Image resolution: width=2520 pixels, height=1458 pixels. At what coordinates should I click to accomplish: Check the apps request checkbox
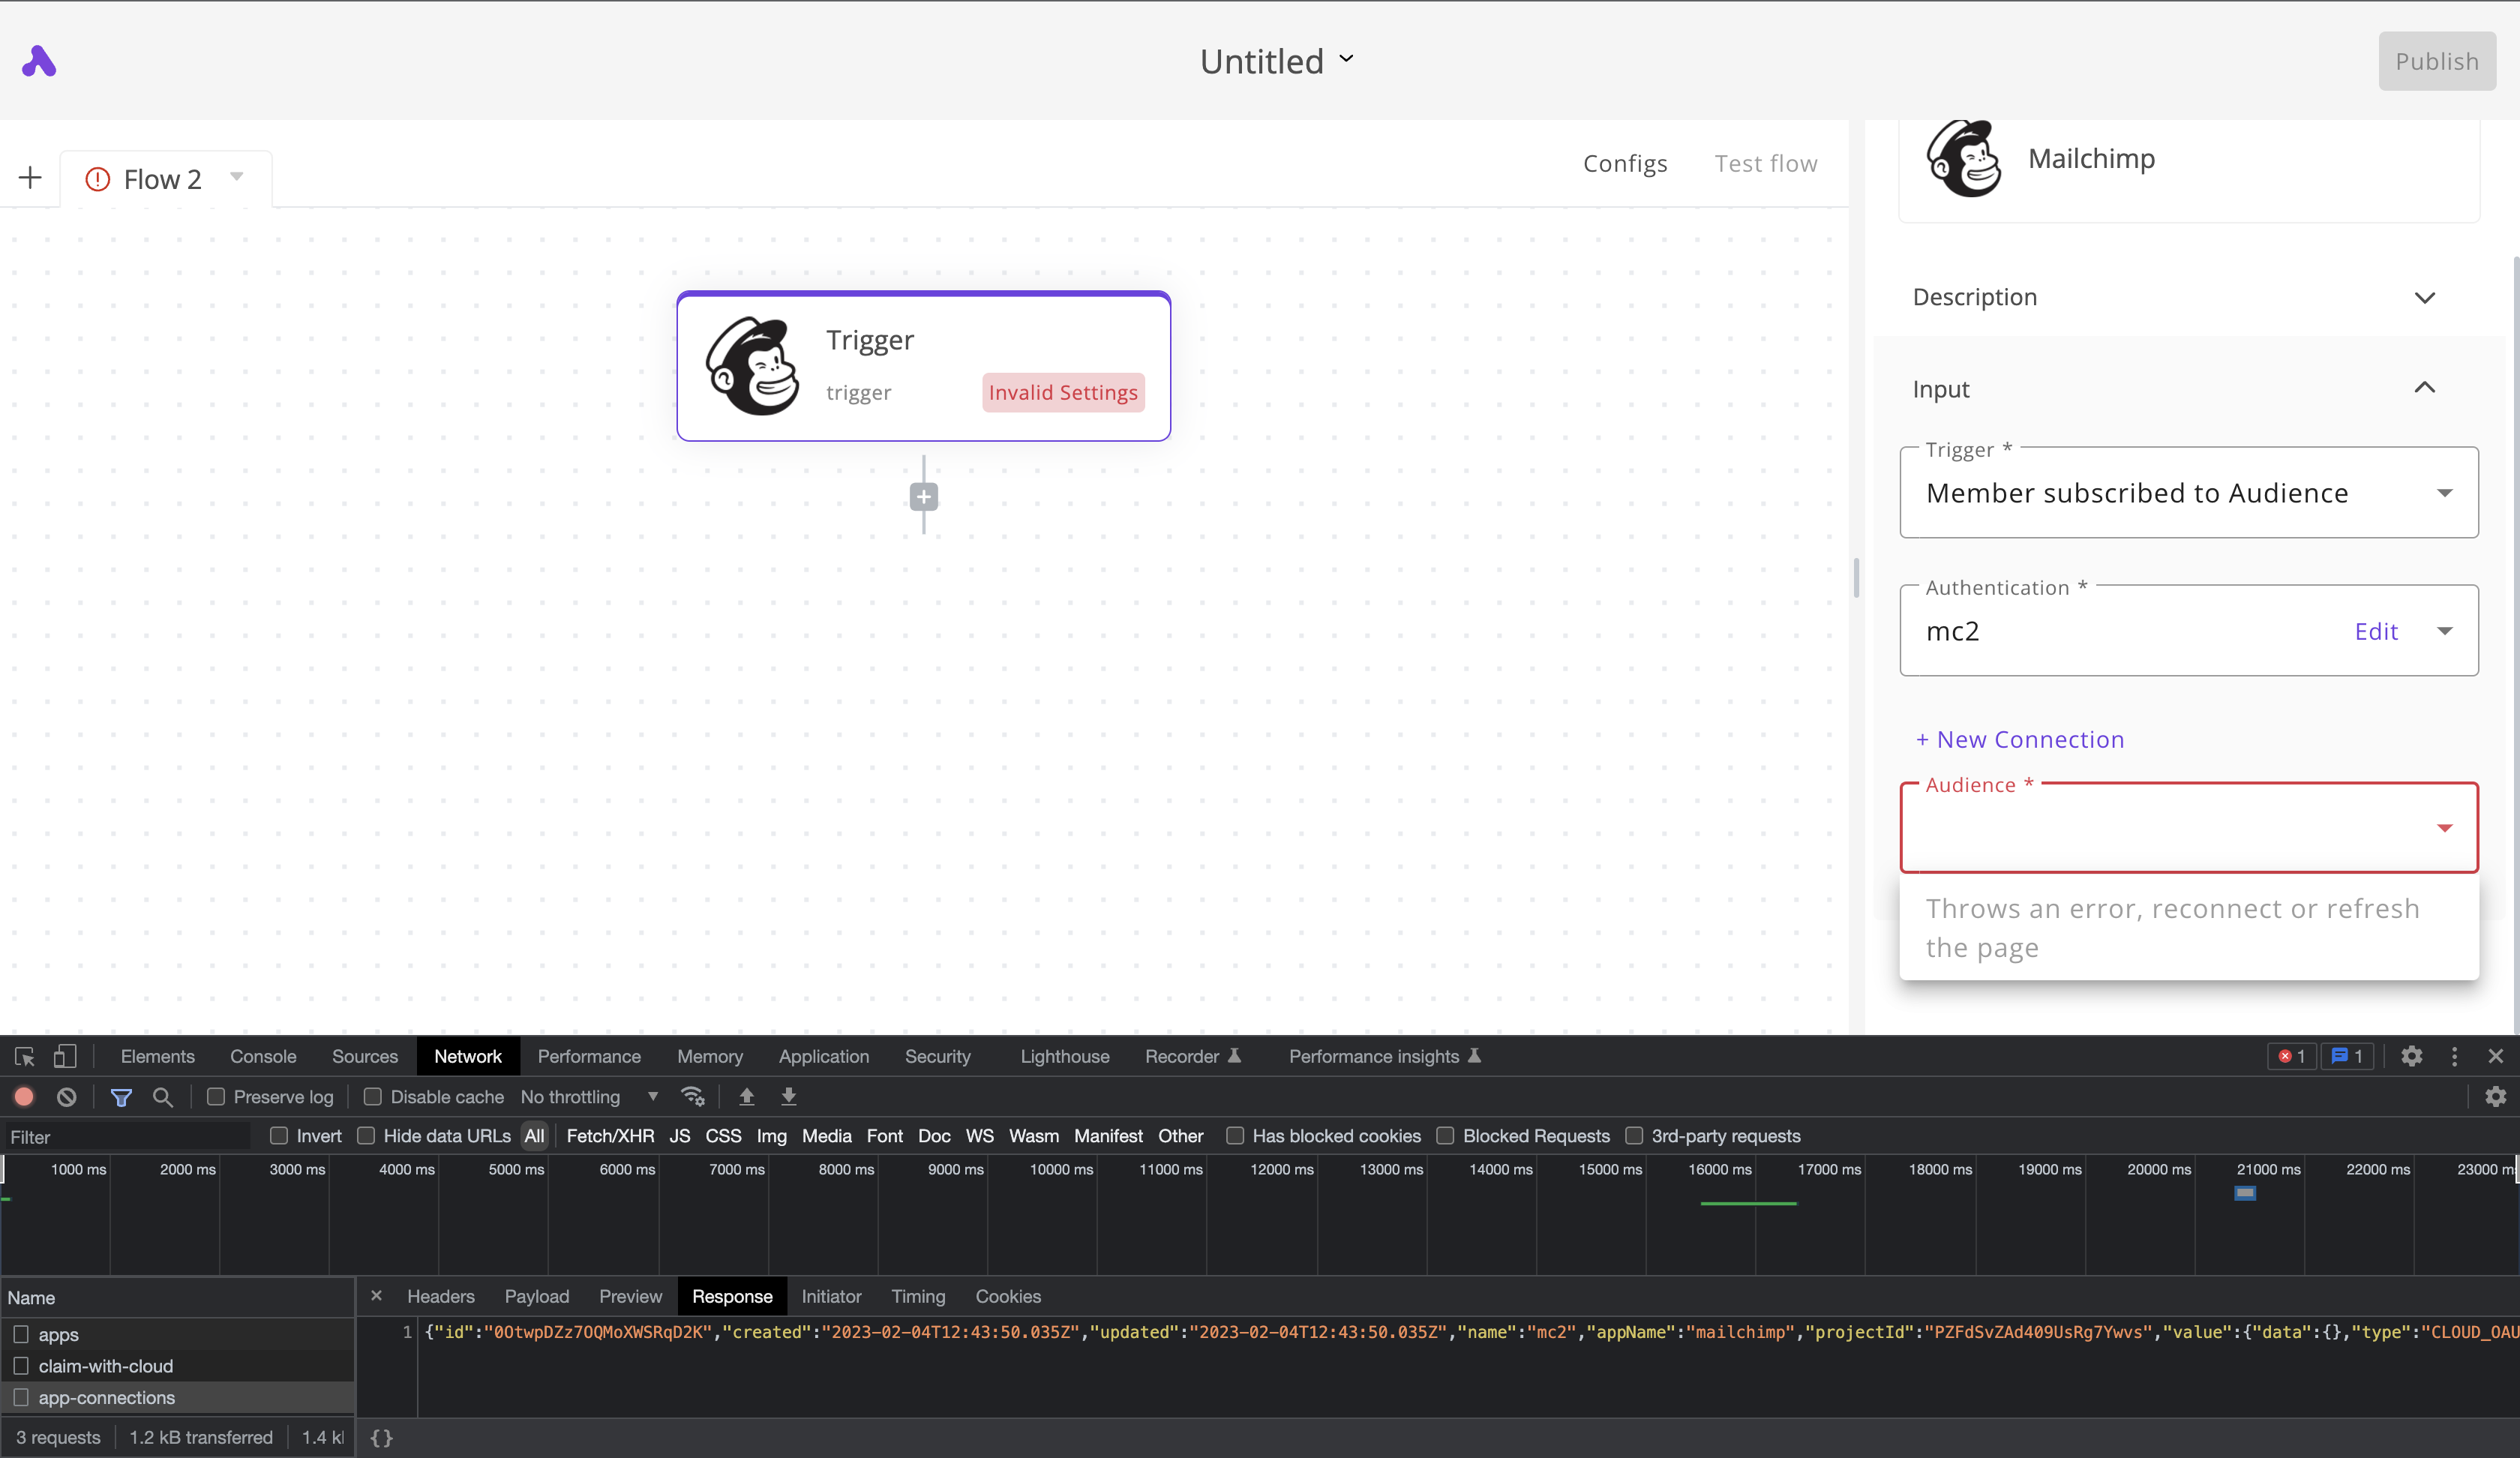click(x=21, y=1334)
